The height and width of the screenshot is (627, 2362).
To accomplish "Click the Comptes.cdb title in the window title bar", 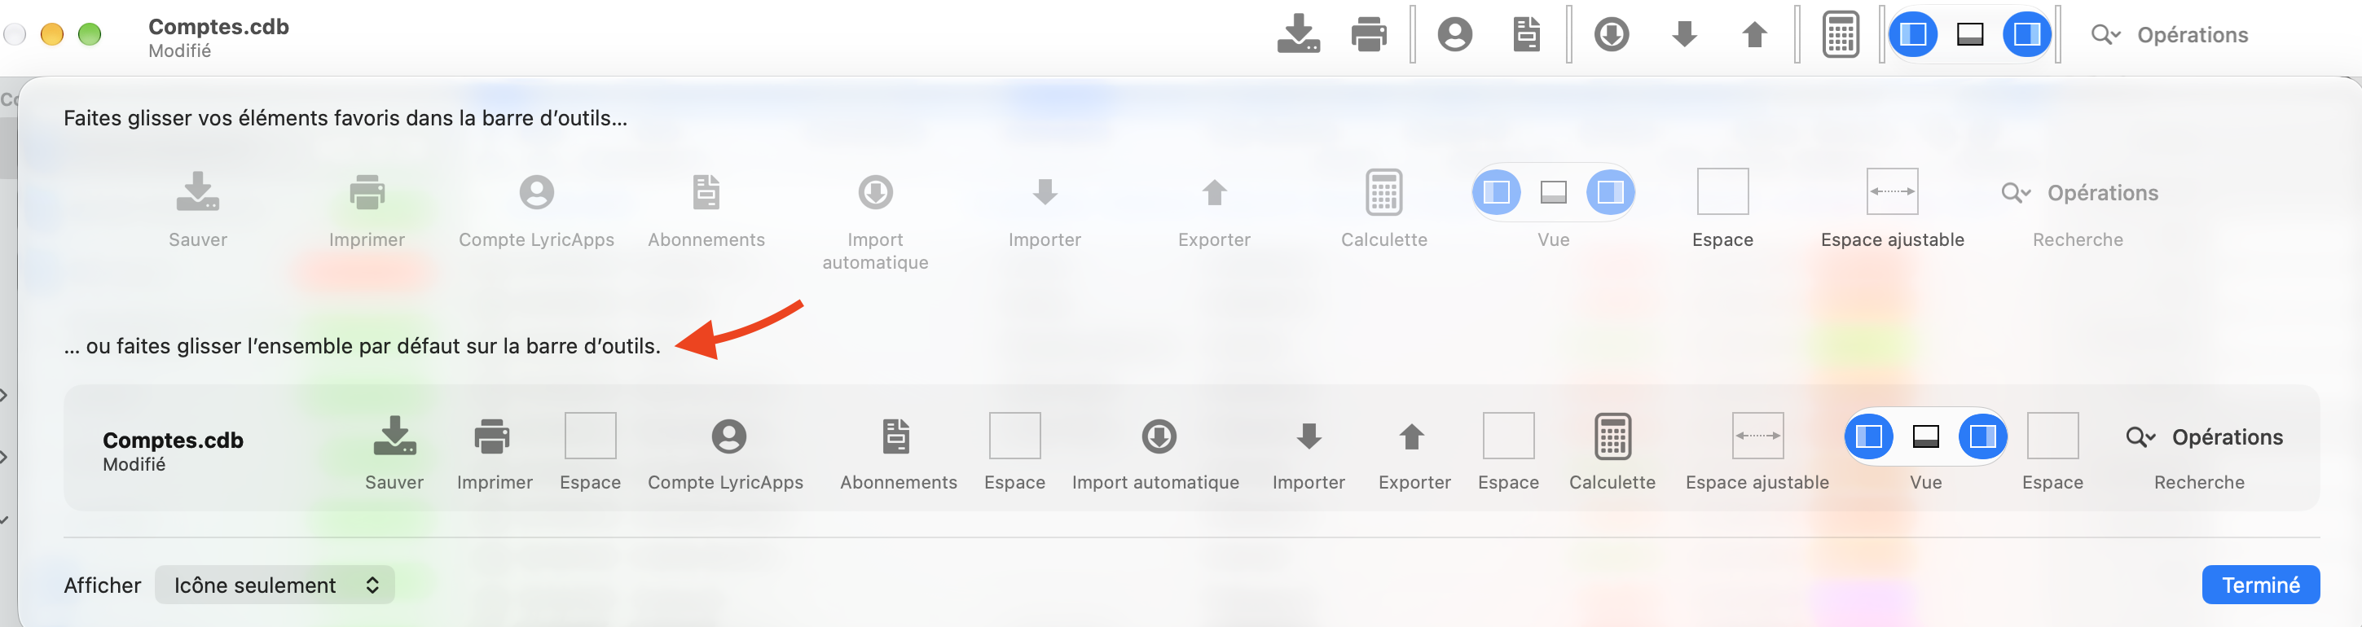I will (218, 27).
